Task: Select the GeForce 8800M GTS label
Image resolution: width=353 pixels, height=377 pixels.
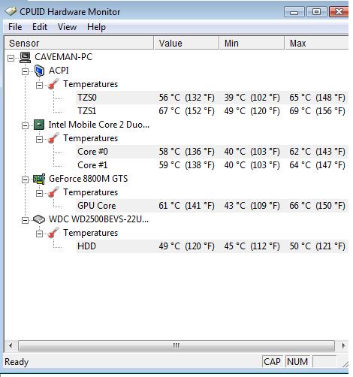Action: (x=88, y=179)
